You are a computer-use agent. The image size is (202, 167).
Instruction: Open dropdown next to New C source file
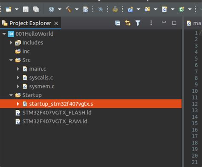(173, 9)
